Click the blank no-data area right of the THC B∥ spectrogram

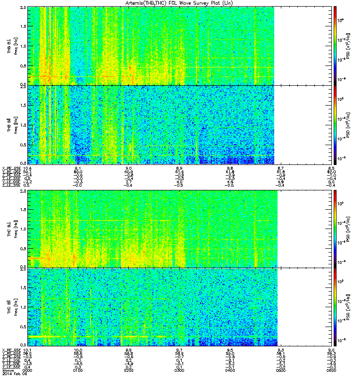[304, 307]
